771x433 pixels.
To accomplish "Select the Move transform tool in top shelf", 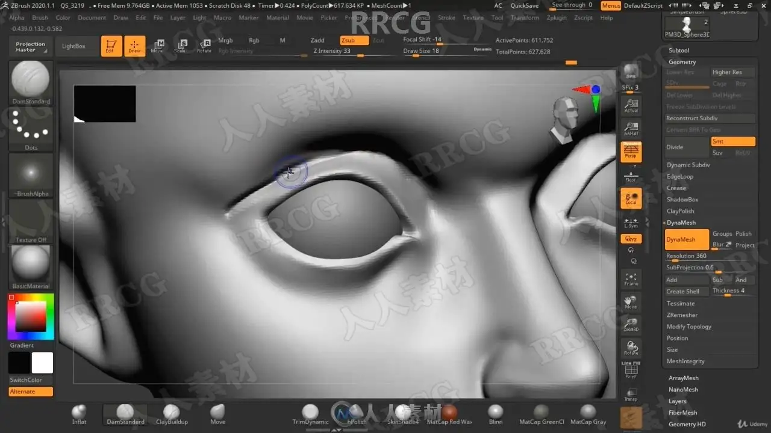I will point(157,46).
